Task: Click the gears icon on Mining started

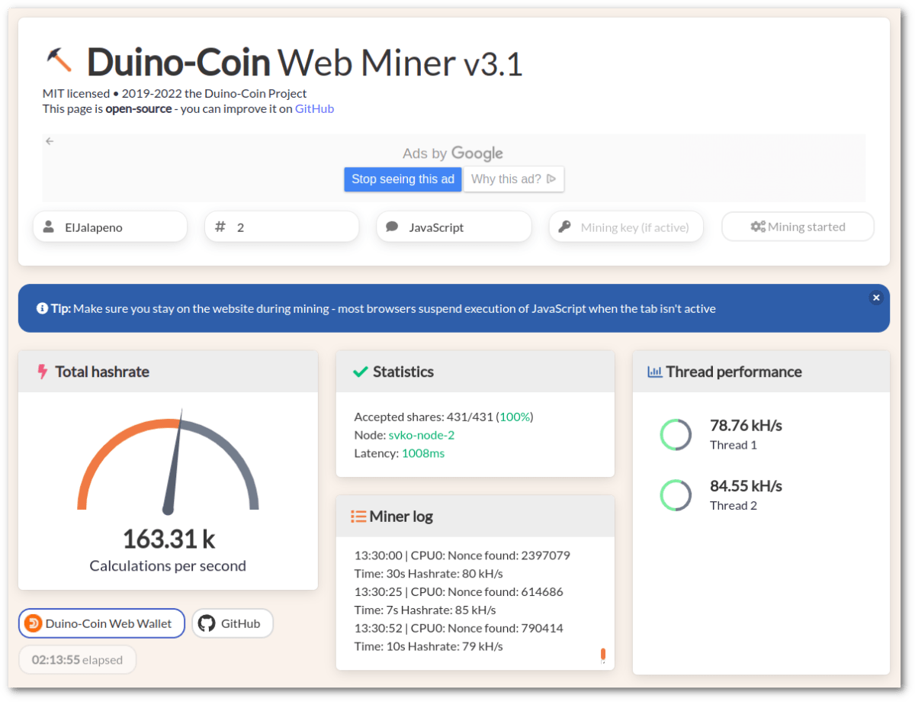Action: (758, 227)
